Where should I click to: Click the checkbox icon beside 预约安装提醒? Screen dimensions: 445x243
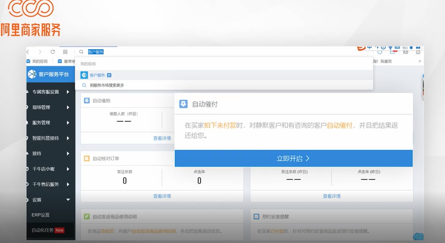tap(256, 217)
